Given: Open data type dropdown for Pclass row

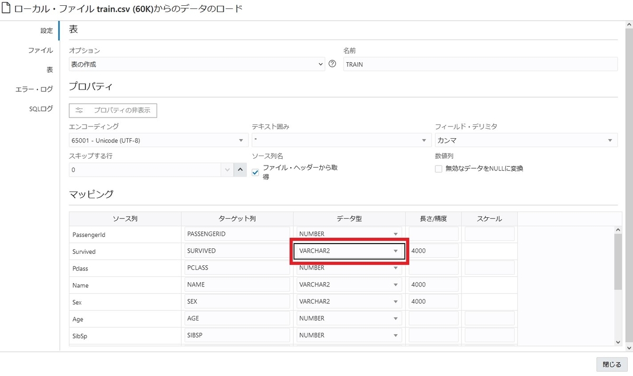Looking at the screenshot, I should point(349,268).
